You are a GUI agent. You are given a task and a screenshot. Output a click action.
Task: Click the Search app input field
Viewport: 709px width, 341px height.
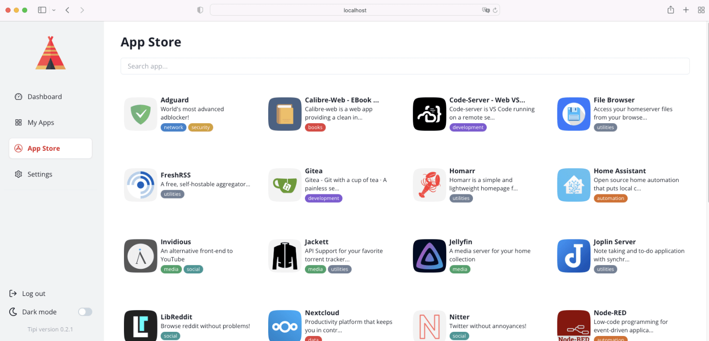[405, 66]
